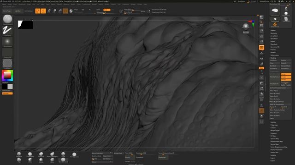Select the Standard brush at bottom

coord(19,154)
